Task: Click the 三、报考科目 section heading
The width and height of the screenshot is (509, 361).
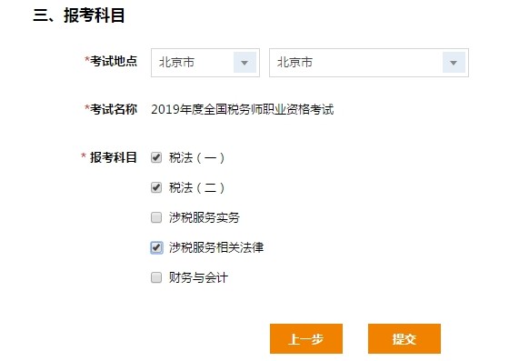Action: coord(79,15)
